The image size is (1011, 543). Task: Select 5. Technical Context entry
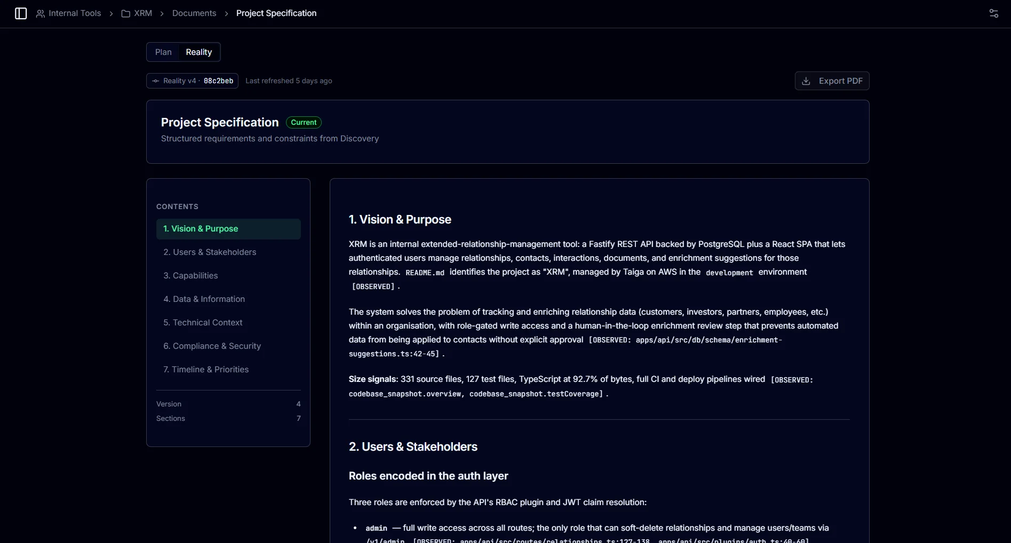coord(228,323)
